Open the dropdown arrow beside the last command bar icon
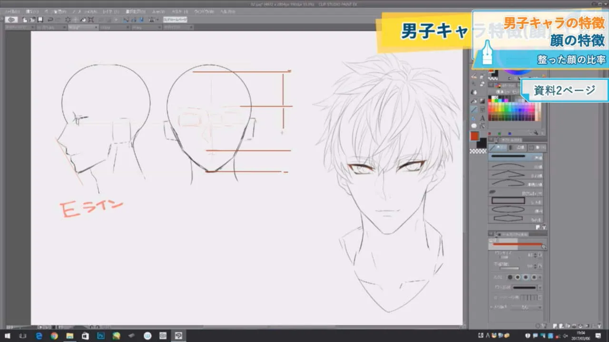This screenshot has height=342, width=609. (157, 19)
